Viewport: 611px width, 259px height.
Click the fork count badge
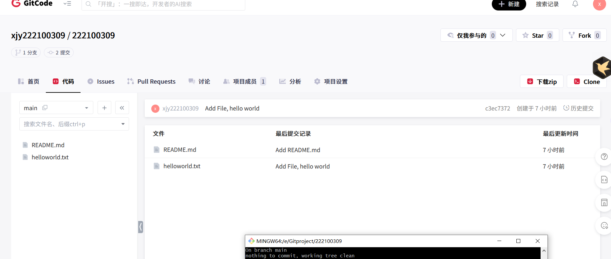pyautogui.click(x=598, y=35)
